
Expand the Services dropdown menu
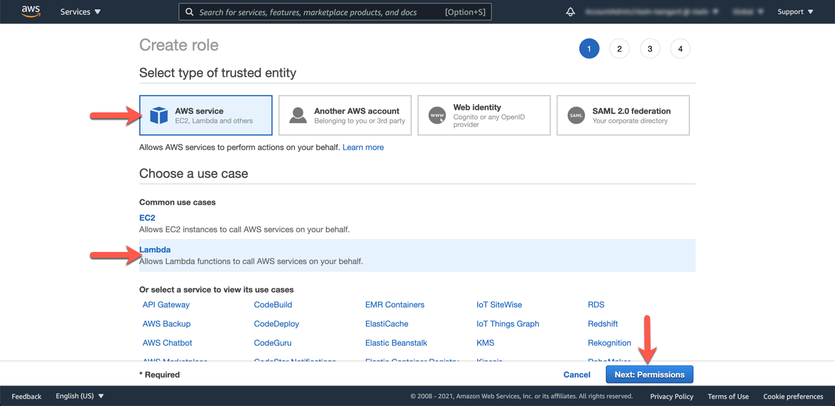[x=81, y=12]
